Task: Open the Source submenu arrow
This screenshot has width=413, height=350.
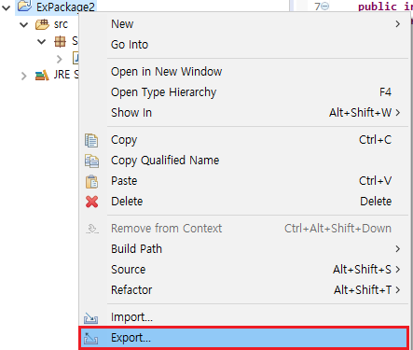Action: (398, 270)
